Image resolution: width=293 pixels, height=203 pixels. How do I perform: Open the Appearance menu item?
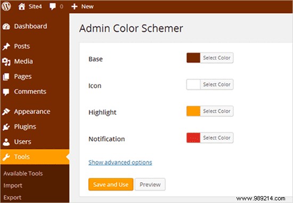(x=35, y=112)
